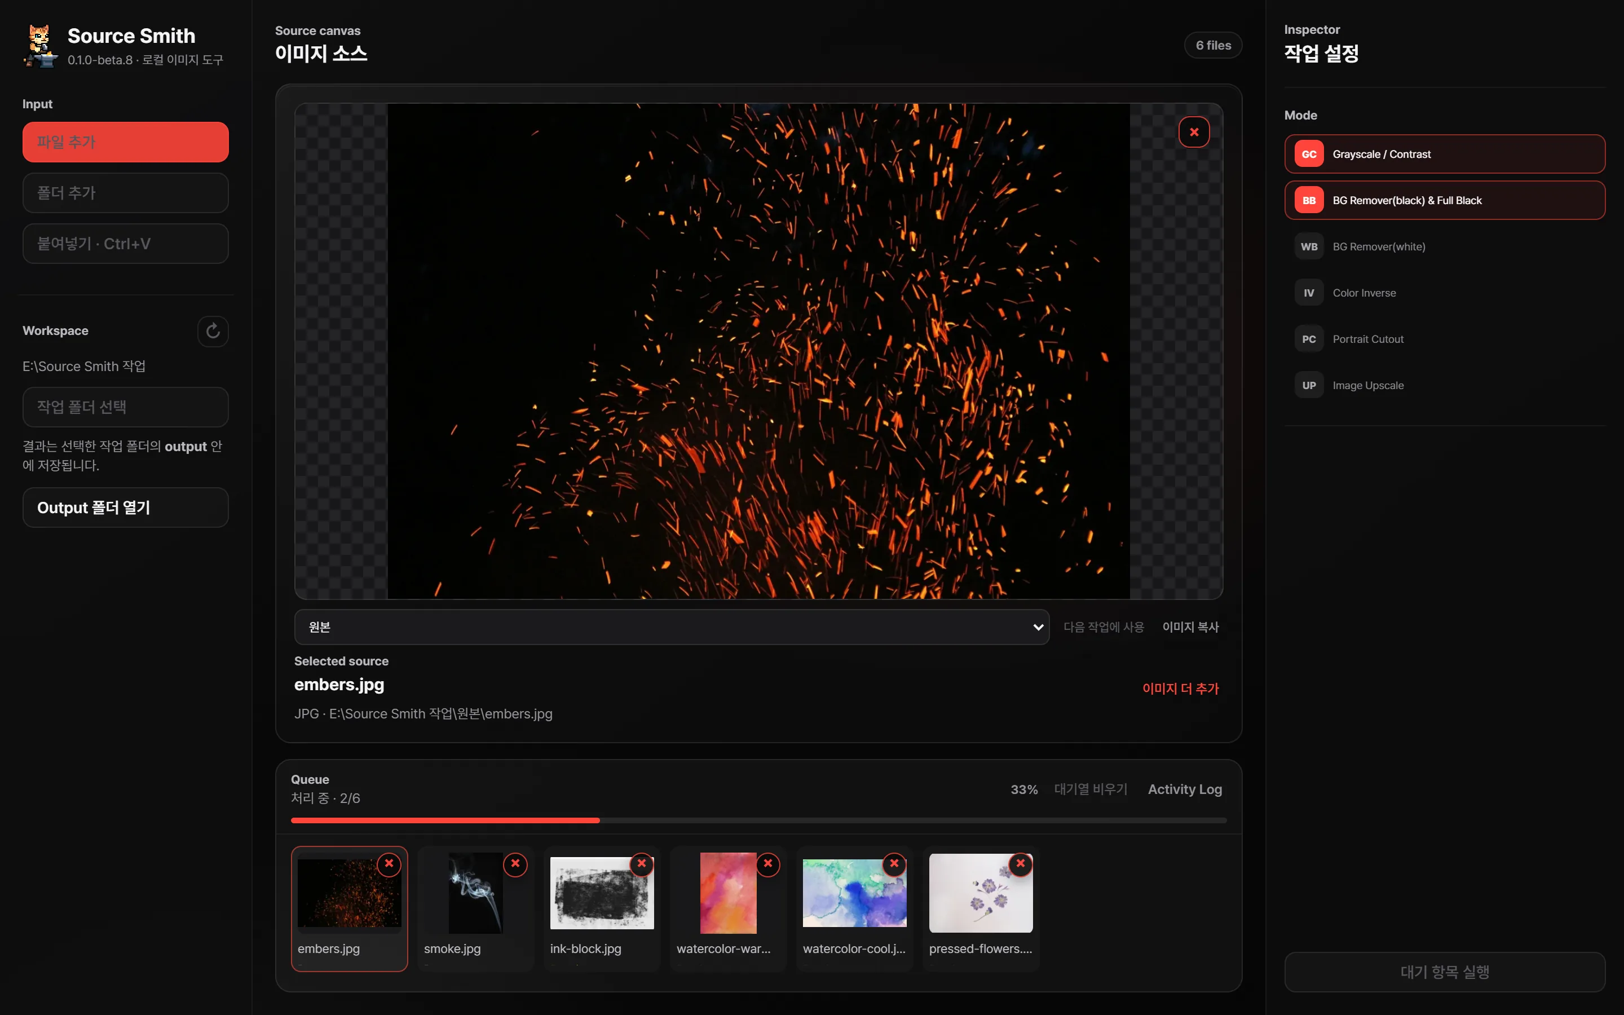Click the GC mode badge icon

click(x=1309, y=155)
